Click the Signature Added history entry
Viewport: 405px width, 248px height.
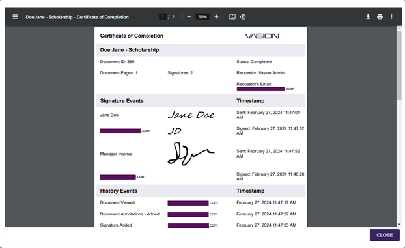click(x=116, y=225)
